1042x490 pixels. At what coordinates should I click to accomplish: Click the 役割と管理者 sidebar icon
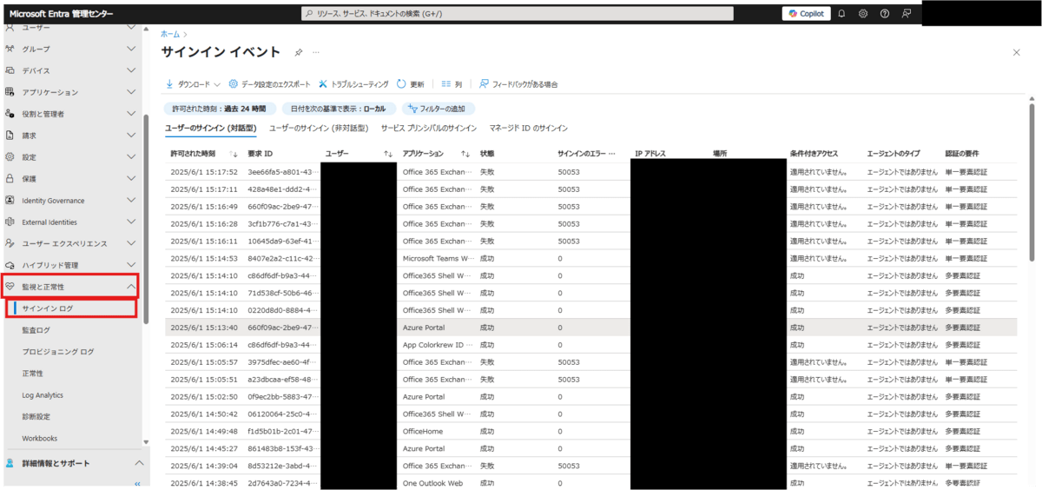click(10, 114)
